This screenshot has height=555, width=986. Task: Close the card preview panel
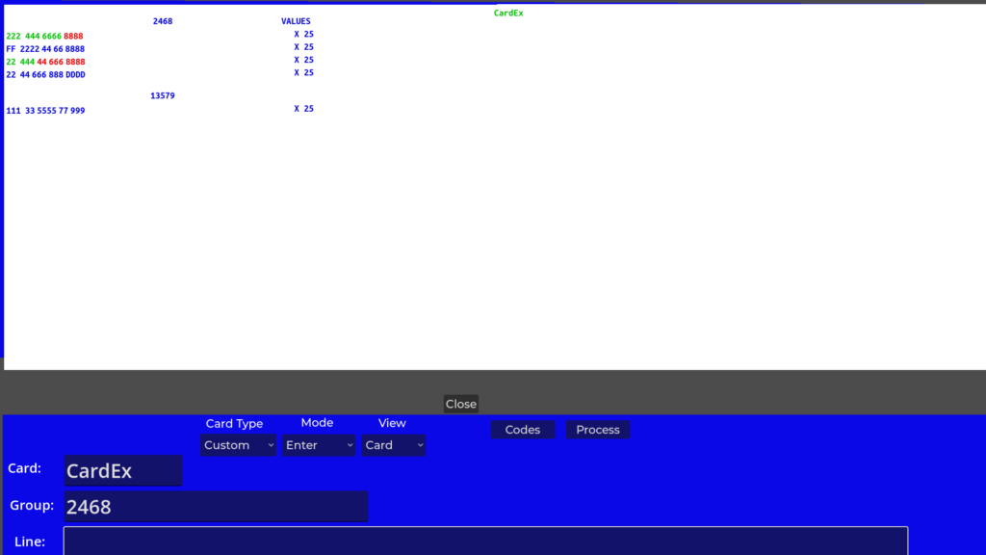tap(460, 404)
